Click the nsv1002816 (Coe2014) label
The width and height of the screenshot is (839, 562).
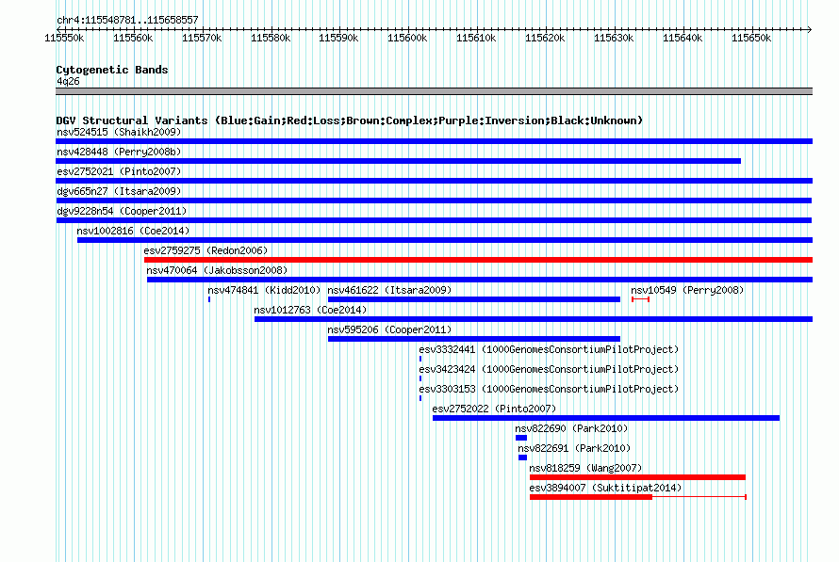coord(133,231)
